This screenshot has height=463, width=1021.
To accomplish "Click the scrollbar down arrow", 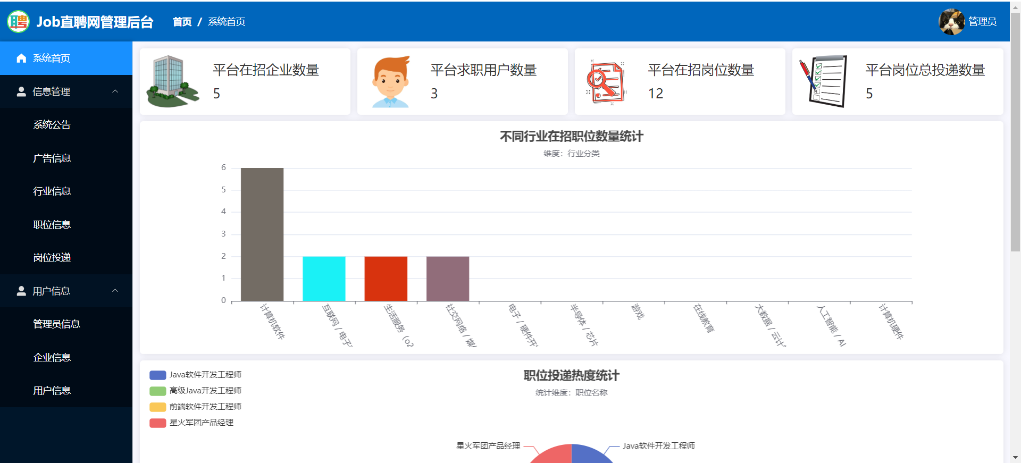I will coord(1015,458).
